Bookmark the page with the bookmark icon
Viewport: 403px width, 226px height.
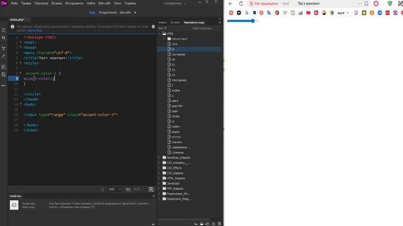pos(366,4)
